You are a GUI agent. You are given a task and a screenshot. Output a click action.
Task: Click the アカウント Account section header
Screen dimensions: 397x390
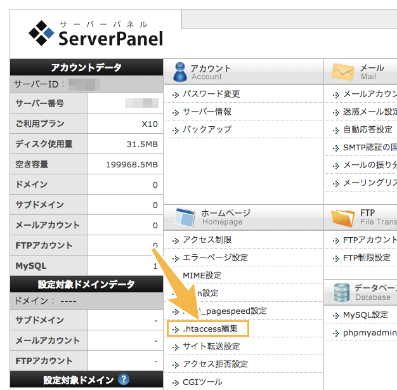(244, 72)
